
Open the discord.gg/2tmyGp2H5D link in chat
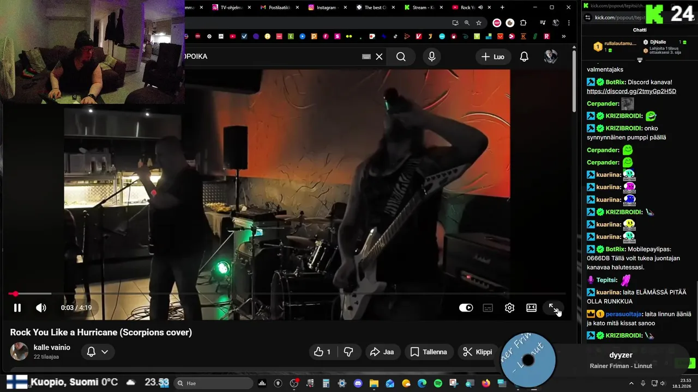[x=631, y=91]
